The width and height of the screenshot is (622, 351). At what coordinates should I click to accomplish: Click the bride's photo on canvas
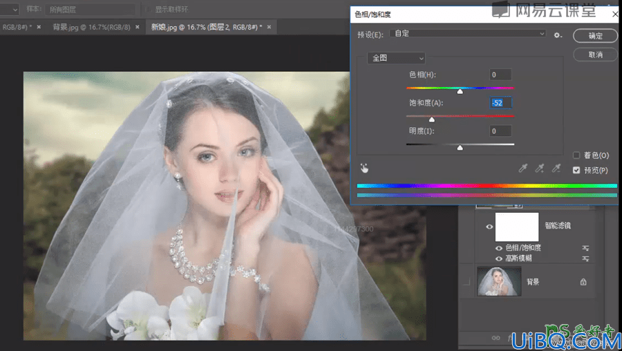225,206
